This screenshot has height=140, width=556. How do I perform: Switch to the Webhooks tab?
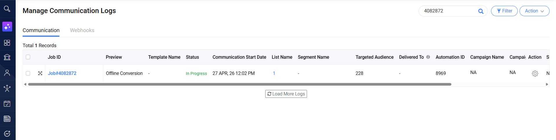tap(82, 30)
